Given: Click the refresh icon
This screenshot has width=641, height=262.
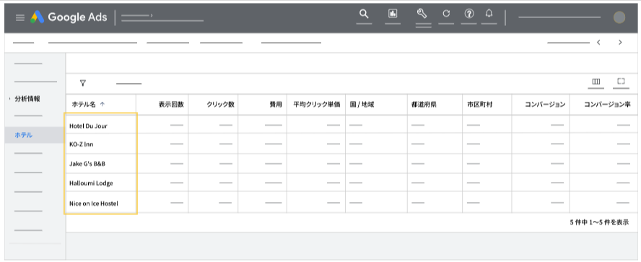Looking at the screenshot, I should tap(446, 14).
